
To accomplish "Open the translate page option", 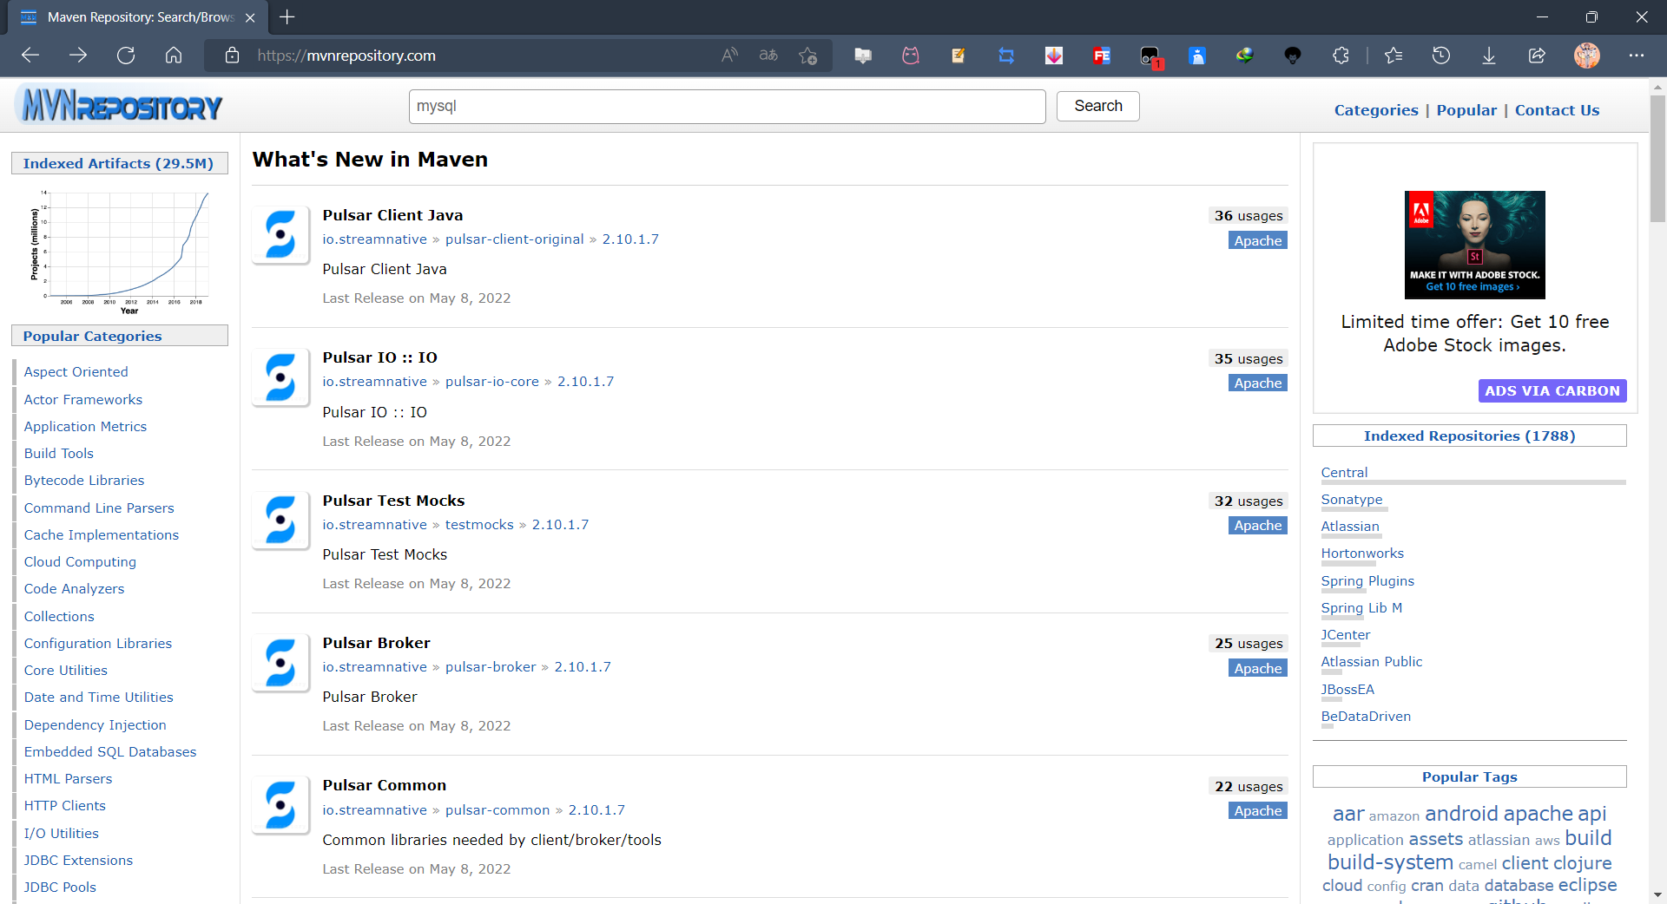I will (x=768, y=56).
